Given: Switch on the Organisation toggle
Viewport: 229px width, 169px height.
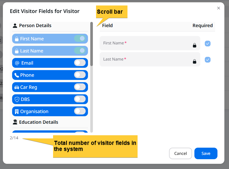Looking at the screenshot, I should [80, 111].
